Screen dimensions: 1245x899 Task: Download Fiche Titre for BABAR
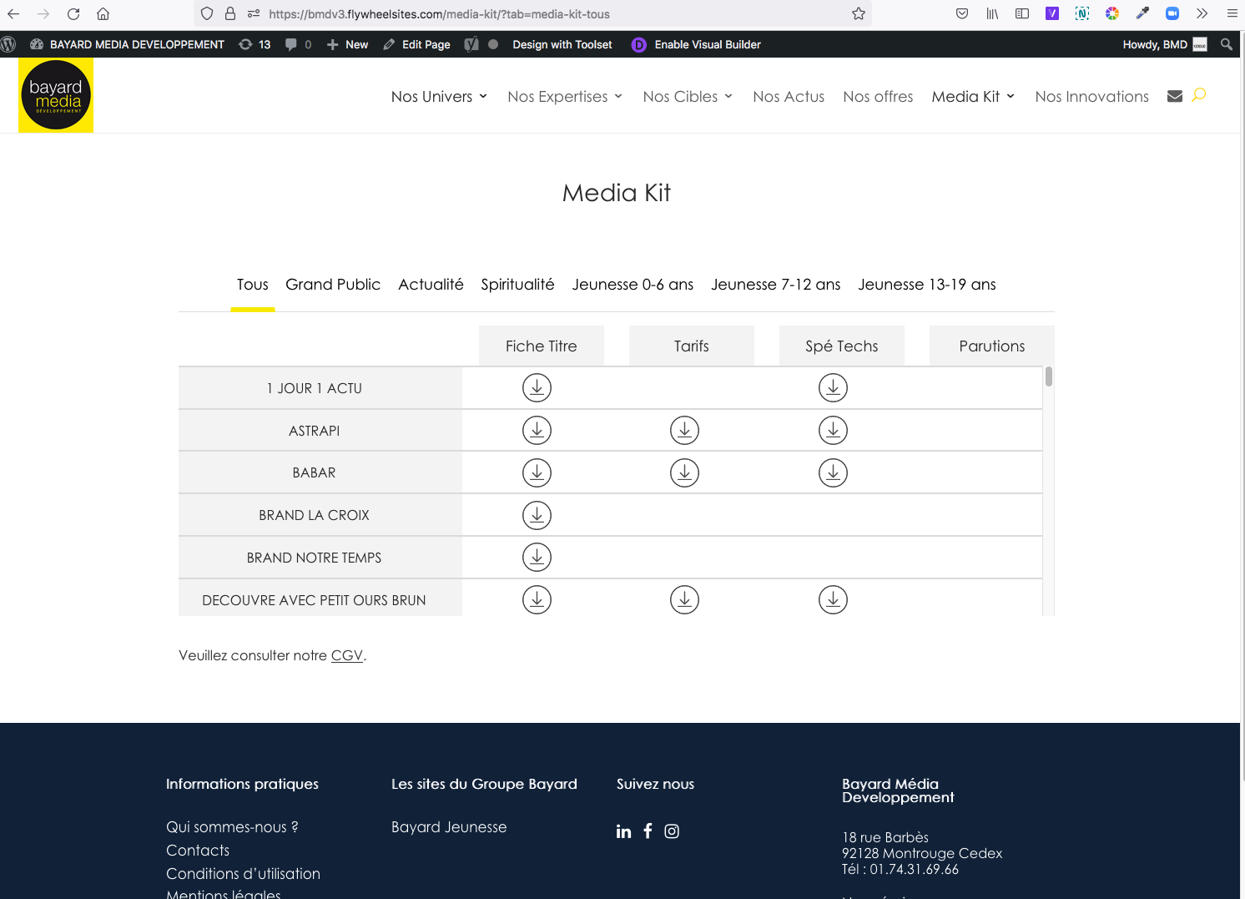[x=537, y=472]
